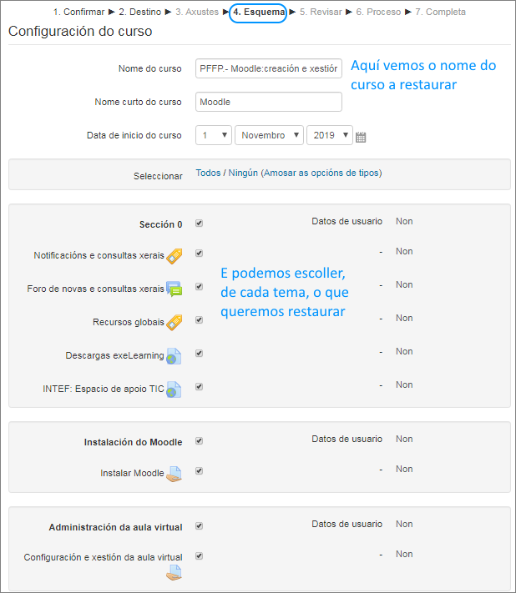Screen dimensions: 516x593
Task: Click the Foro de novas e consultas xerais label
Action: click(95, 289)
